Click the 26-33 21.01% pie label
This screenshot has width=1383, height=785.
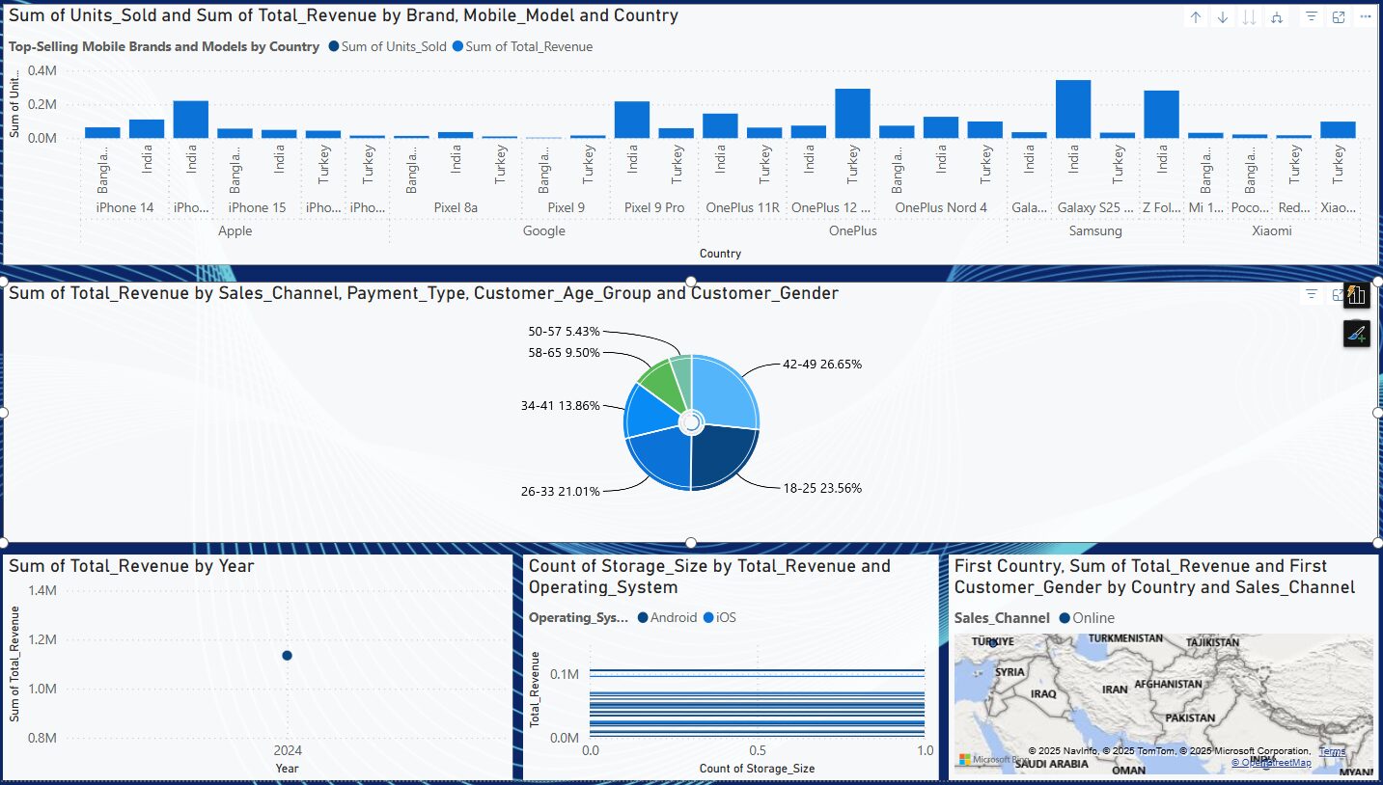pos(560,491)
